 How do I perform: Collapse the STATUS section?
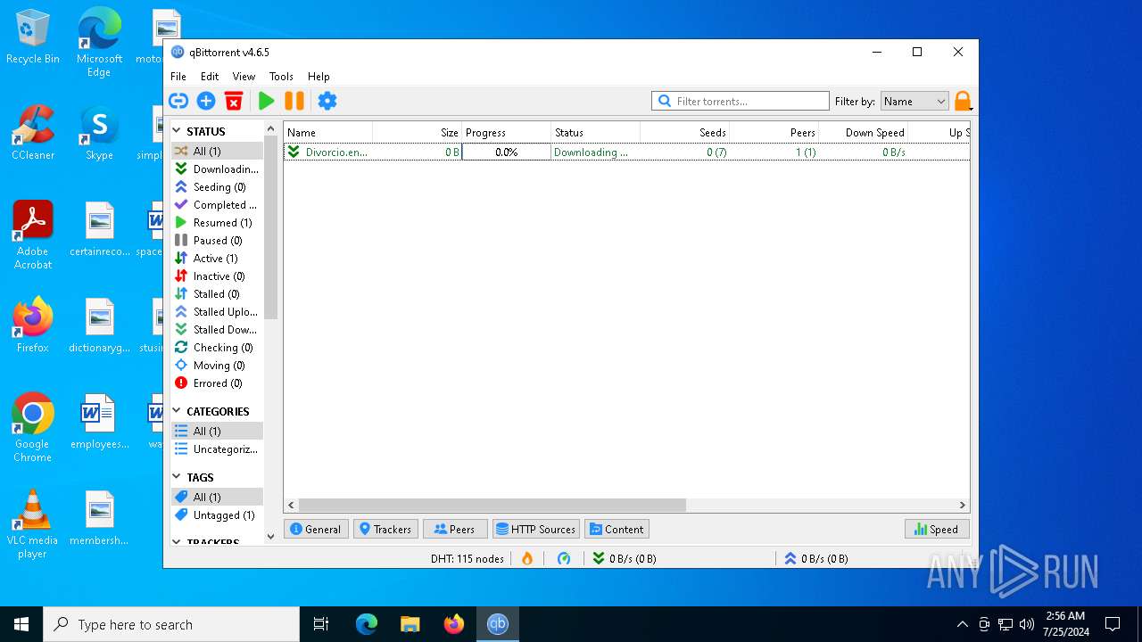pyautogui.click(x=177, y=131)
